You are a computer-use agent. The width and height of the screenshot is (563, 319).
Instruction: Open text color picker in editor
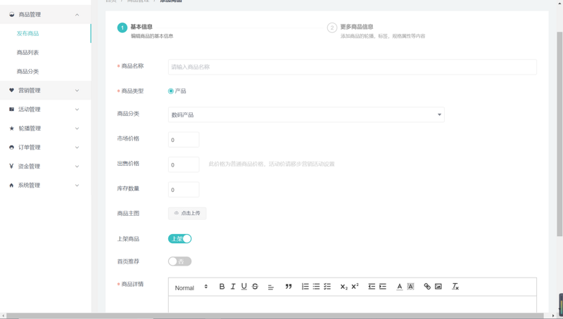(x=400, y=287)
